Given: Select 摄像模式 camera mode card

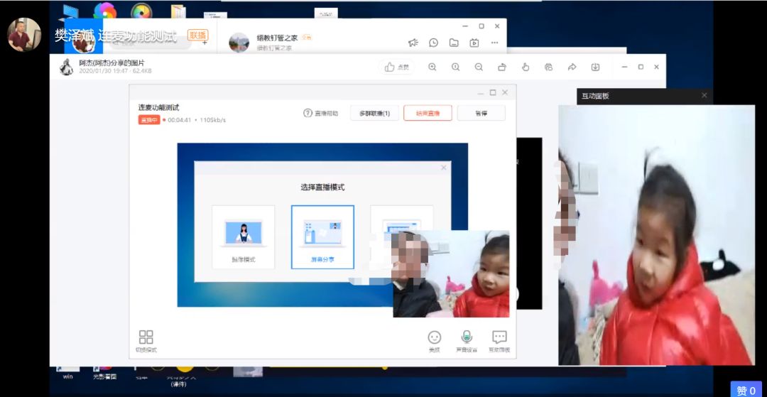Looking at the screenshot, I should coord(243,236).
